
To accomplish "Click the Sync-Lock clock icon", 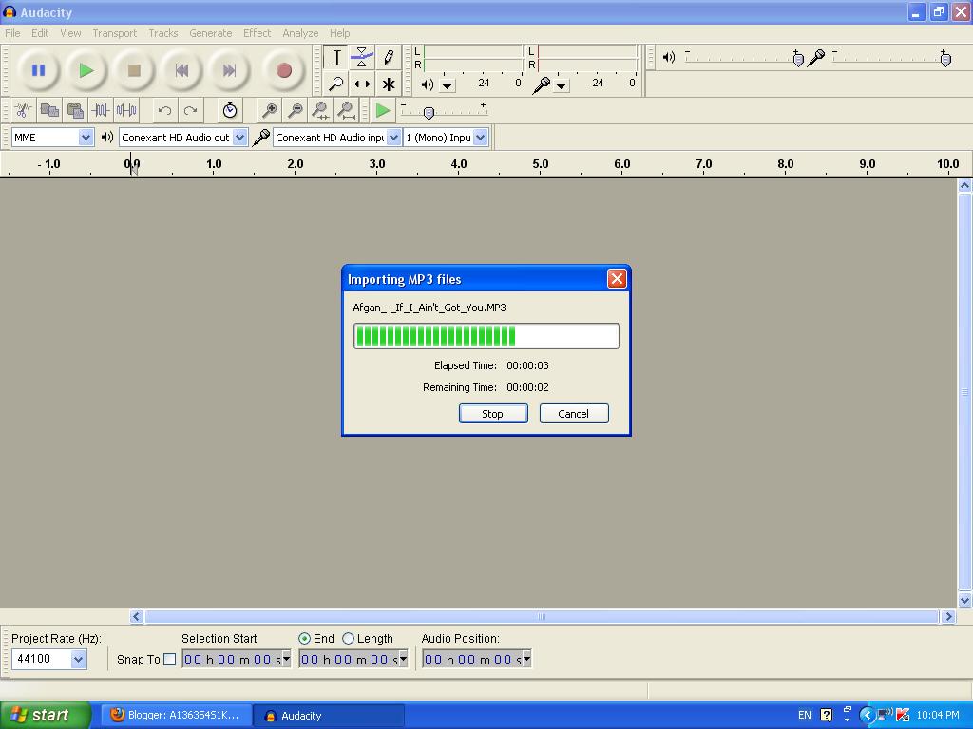I will point(230,111).
